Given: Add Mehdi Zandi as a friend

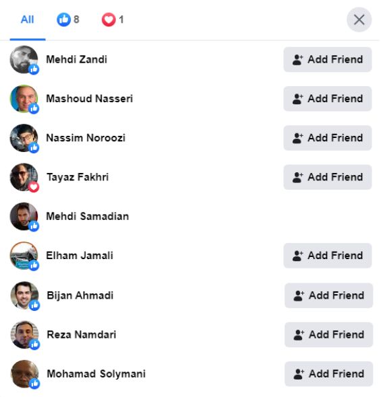Looking at the screenshot, I should [328, 59].
